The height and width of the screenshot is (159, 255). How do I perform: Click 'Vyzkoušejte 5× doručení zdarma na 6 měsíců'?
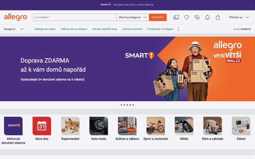(52, 79)
